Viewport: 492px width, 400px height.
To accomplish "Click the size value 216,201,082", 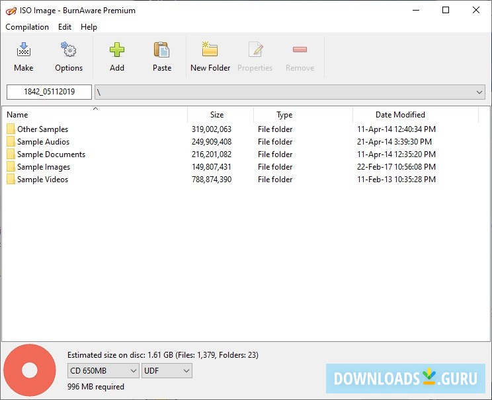I will click(212, 154).
